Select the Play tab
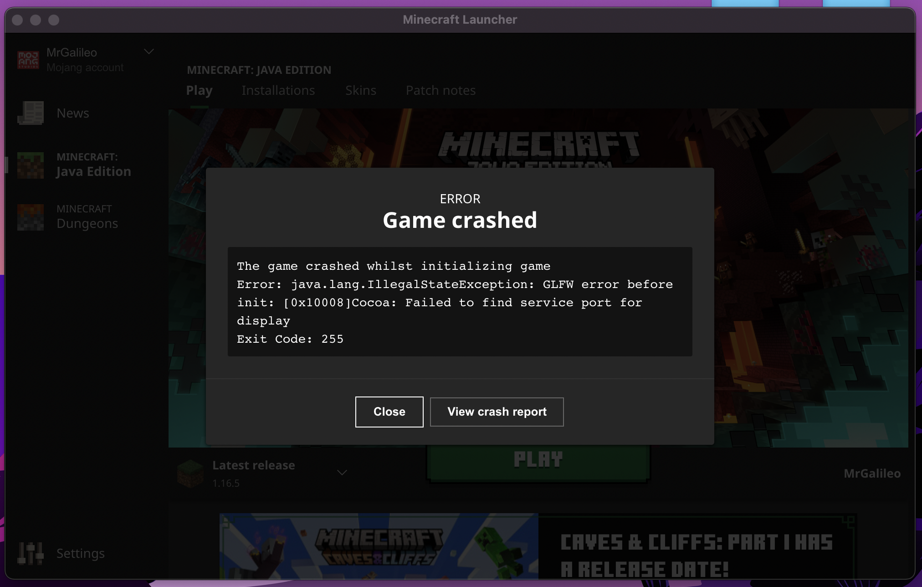Image resolution: width=922 pixels, height=587 pixels. tap(199, 90)
